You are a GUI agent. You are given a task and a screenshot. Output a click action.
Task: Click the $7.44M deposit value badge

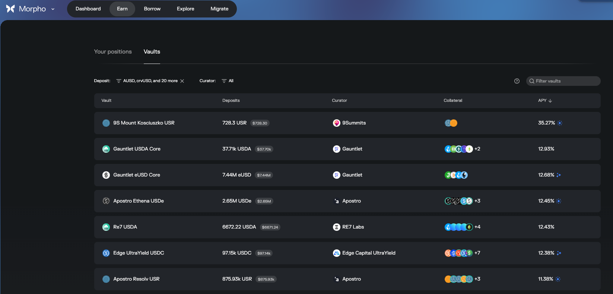pos(264,175)
